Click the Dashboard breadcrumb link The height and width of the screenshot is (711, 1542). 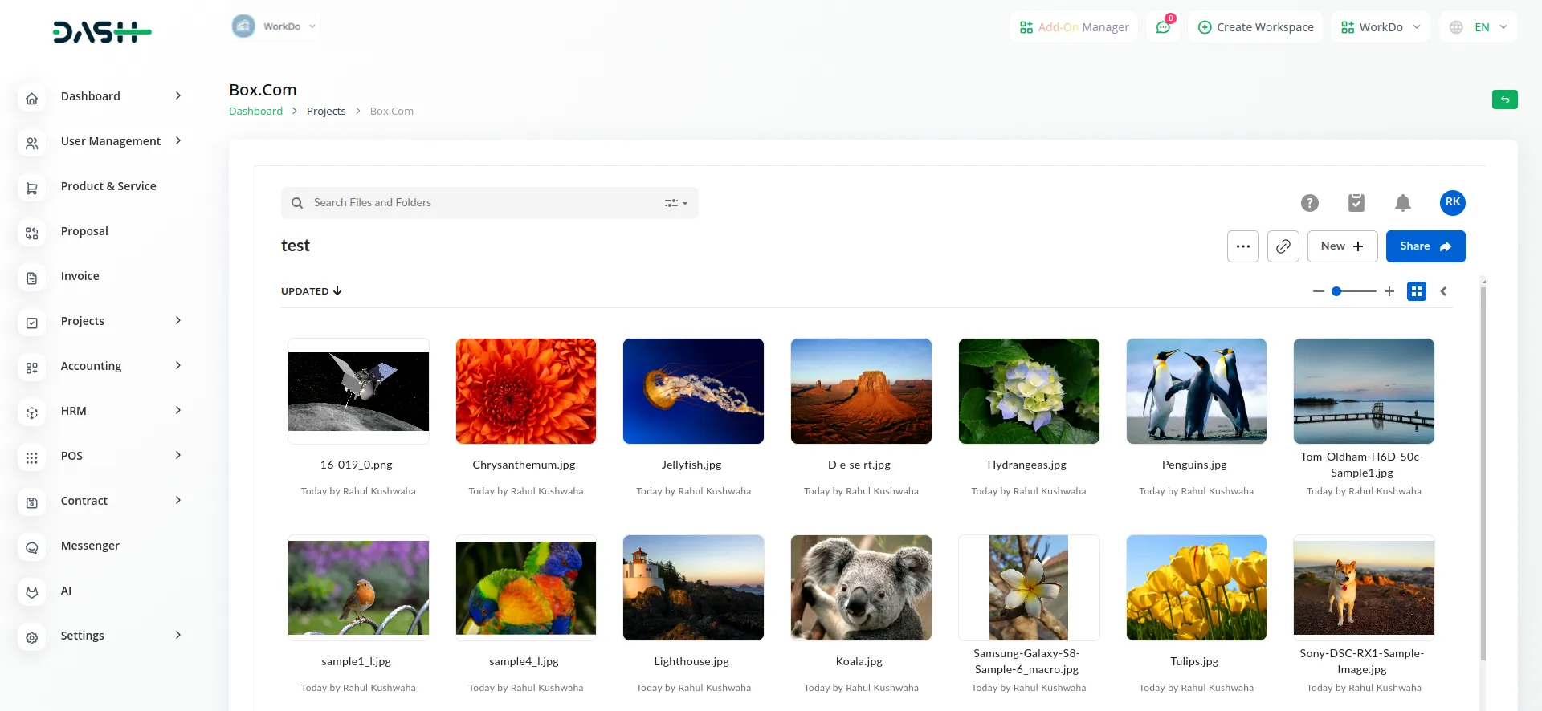tap(255, 112)
